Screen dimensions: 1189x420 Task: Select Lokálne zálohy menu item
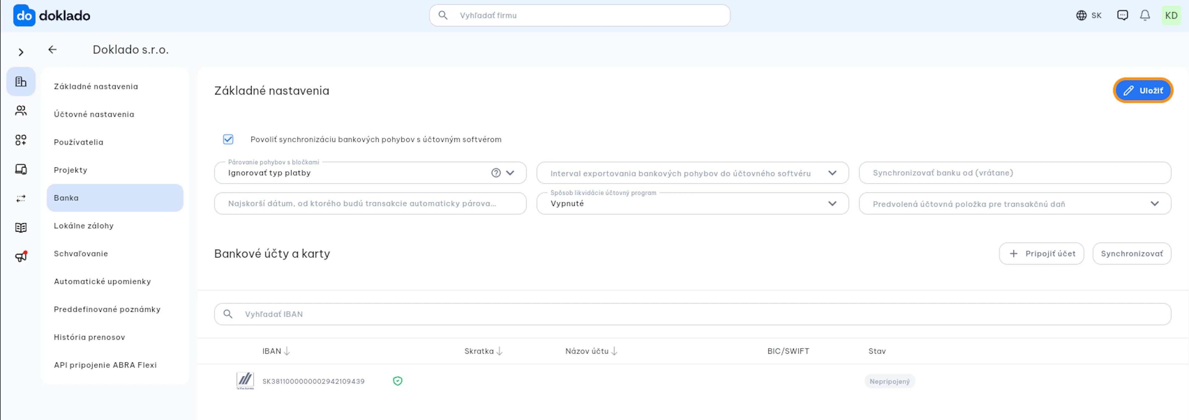click(x=115, y=226)
